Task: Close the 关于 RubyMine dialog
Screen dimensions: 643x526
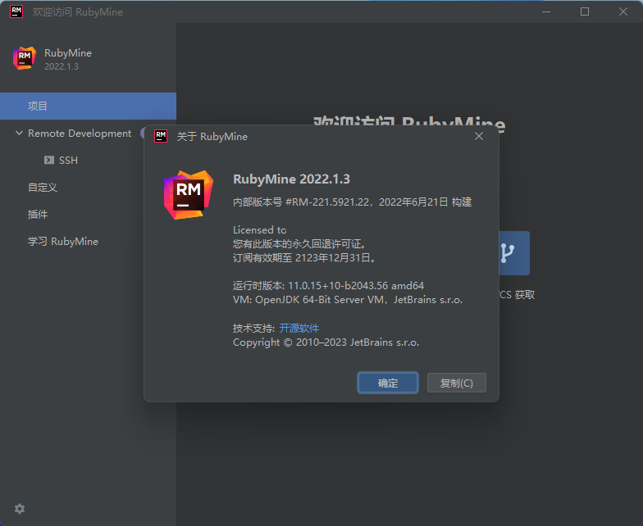Action: pyautogui.click(x=479, y=136)
